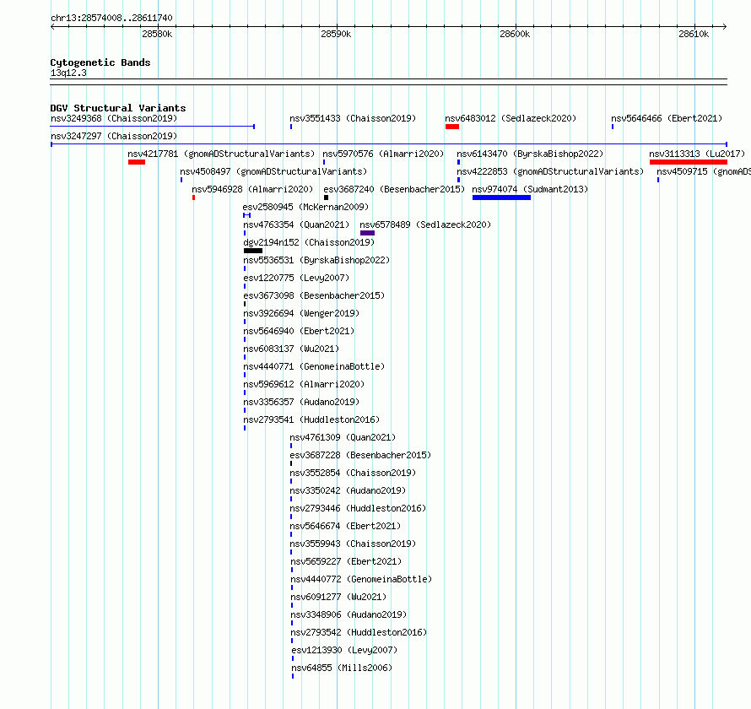This screenshot has height=709, width=751.
Task: Select nsv3559943 (Chaisson2019) label
Action: coord(353,544)
